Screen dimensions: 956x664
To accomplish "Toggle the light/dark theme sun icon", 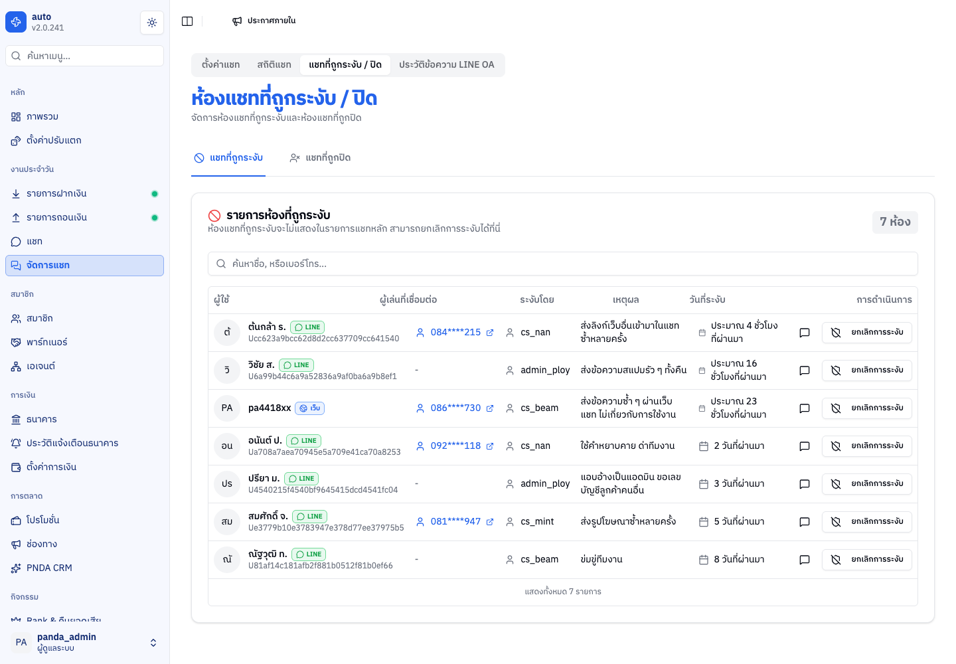I will point(152,23).
